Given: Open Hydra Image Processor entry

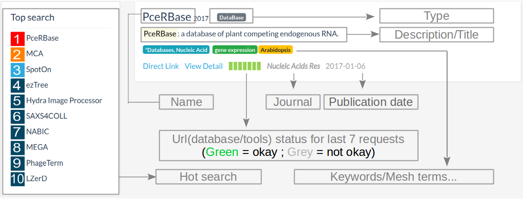Looking at the screenshot, I should (x=64, y=100).
